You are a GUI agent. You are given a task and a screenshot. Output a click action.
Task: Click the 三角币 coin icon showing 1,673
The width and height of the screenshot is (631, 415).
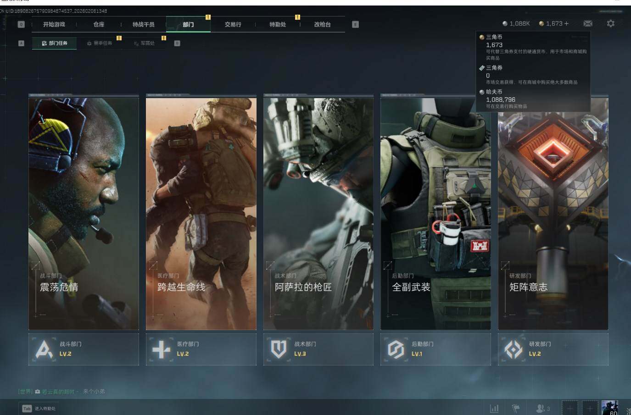pyautogui.click(x=542, y=23)
